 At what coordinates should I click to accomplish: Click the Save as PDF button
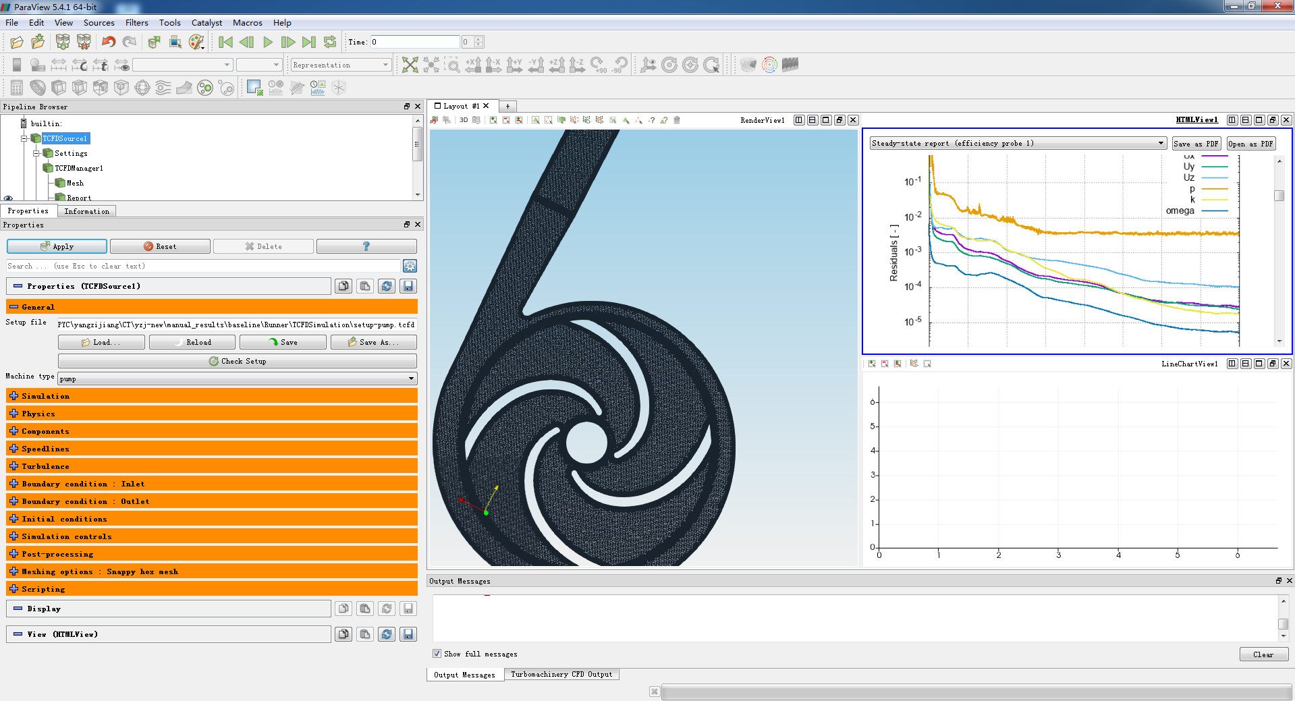[1196, 144]
